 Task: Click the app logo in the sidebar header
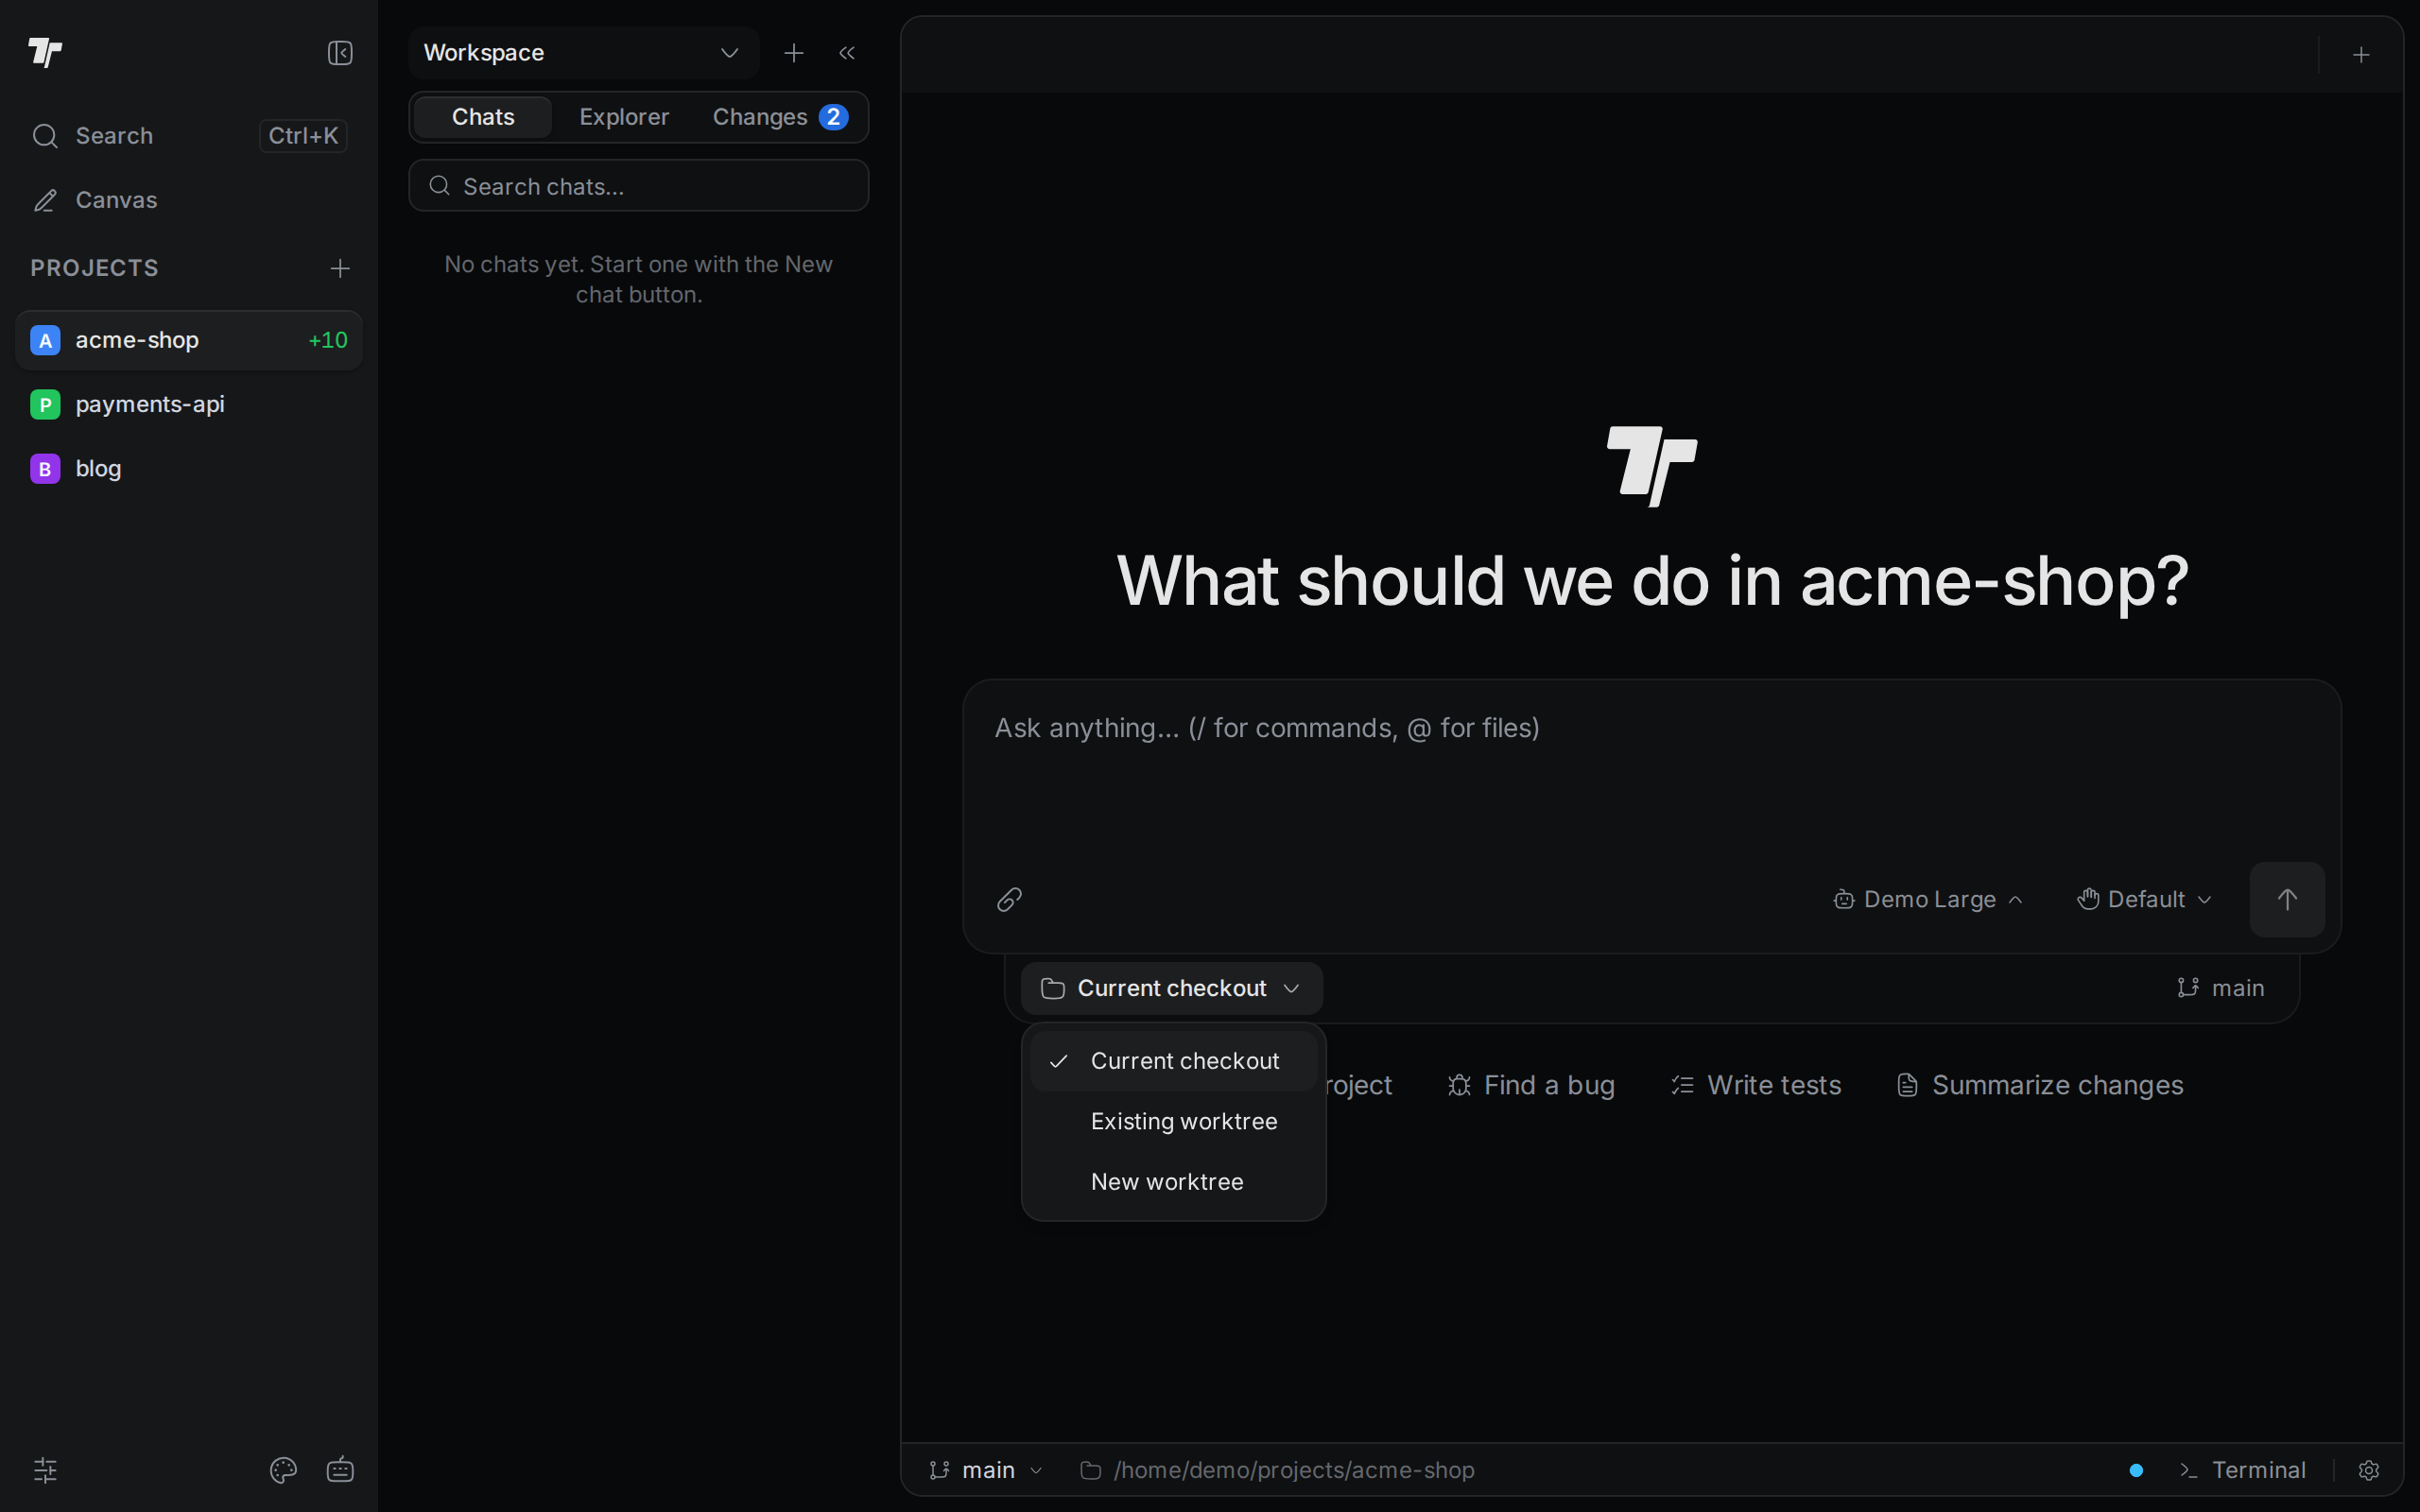tap(45, 52)
